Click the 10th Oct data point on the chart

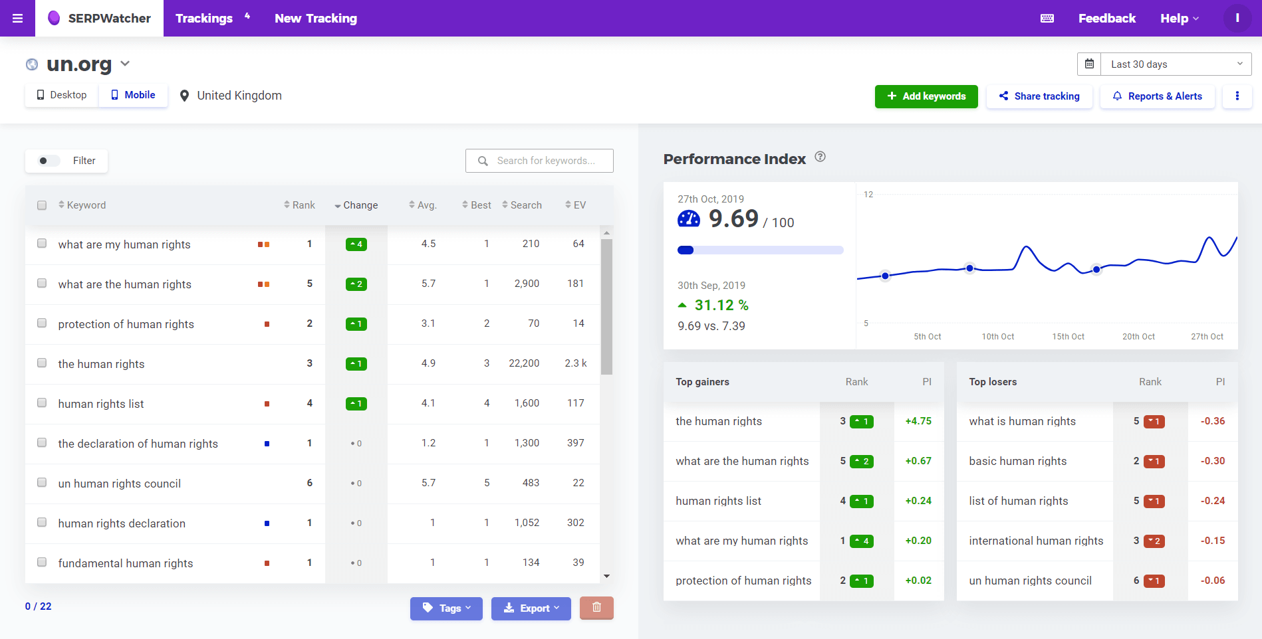coord(970,268)
